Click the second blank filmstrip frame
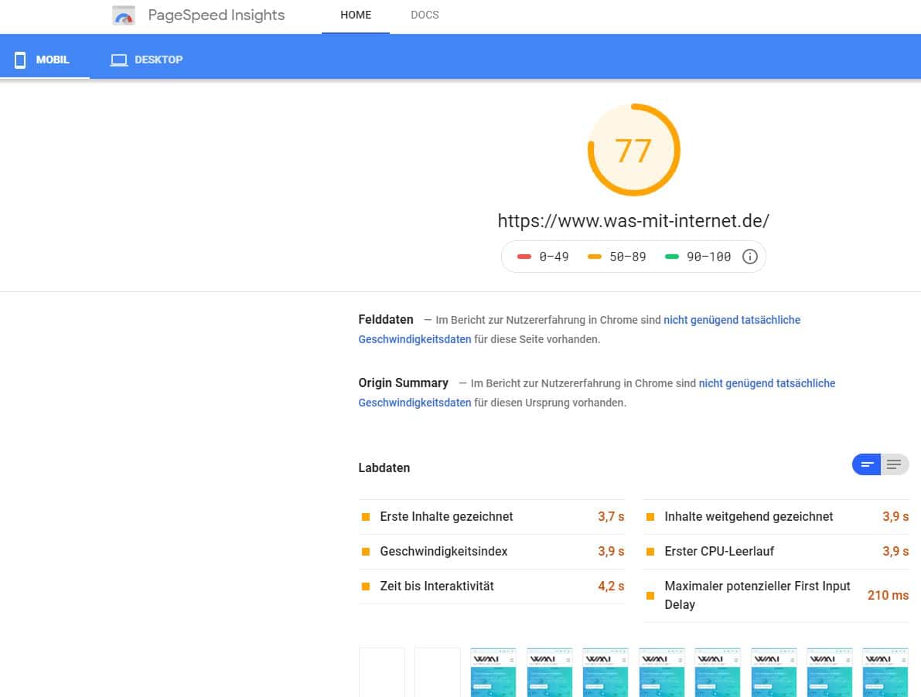This screenshot has height=697, width=921. coord(438,672)
